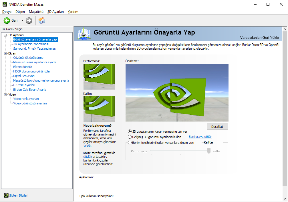The width and height of the screenshot is (288, 202).
Task: Collapse the Ekran tree node
Action: point(5,54)
